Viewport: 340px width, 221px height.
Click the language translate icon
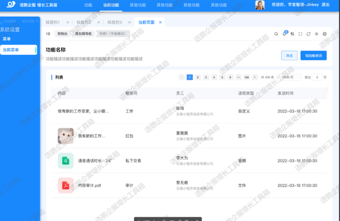click(292, 34)
